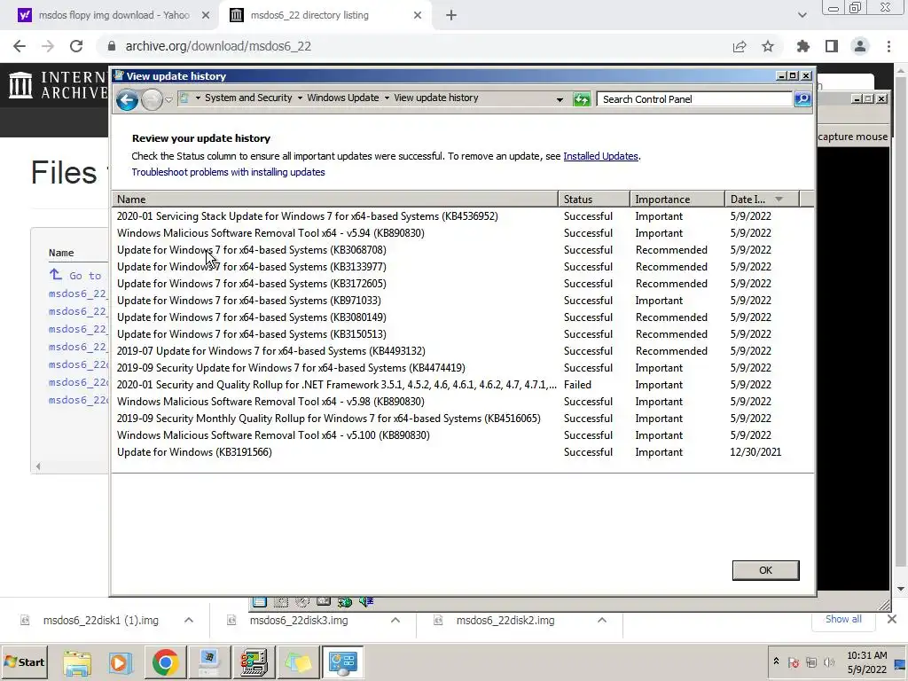The image size is (908, 681).
Task: Click the Control Panel icon in breadcrumb bar
Action: tap(184, 98)
